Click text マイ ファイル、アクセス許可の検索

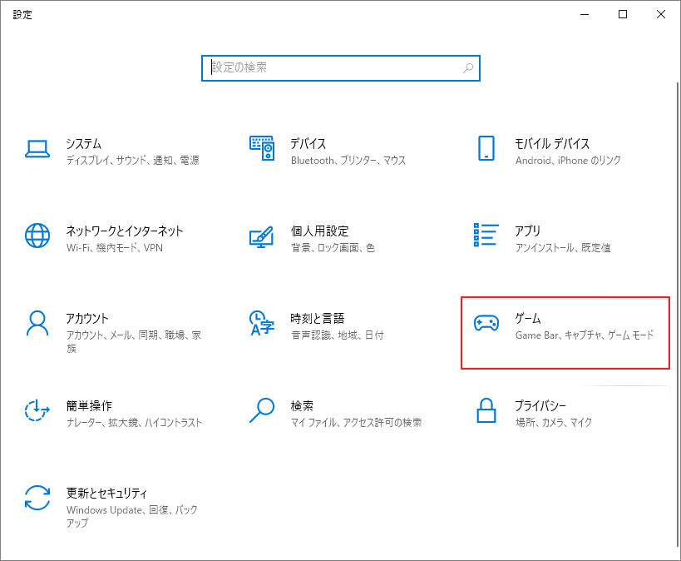356,423
